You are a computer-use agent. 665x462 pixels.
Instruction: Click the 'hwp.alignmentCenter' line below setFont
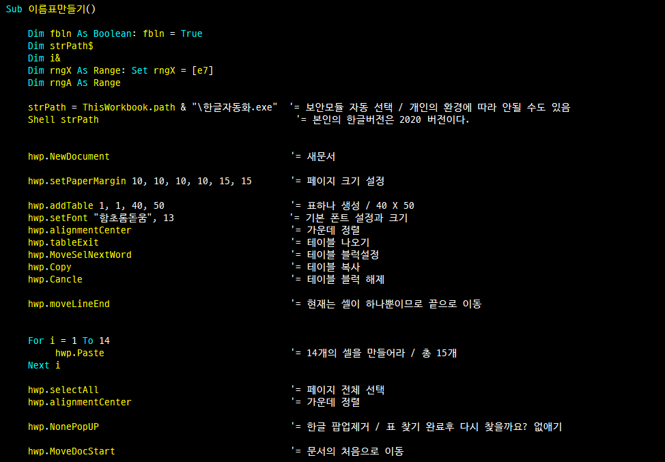(80, 230)
